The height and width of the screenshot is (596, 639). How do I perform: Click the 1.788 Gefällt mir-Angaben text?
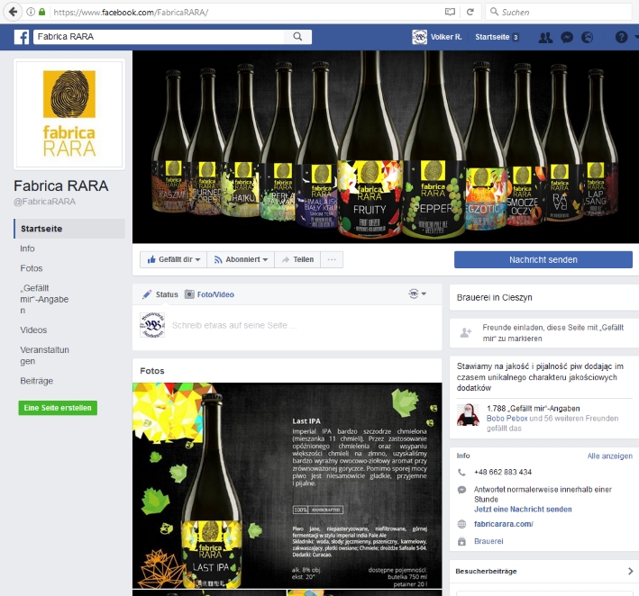pos(533,409)
